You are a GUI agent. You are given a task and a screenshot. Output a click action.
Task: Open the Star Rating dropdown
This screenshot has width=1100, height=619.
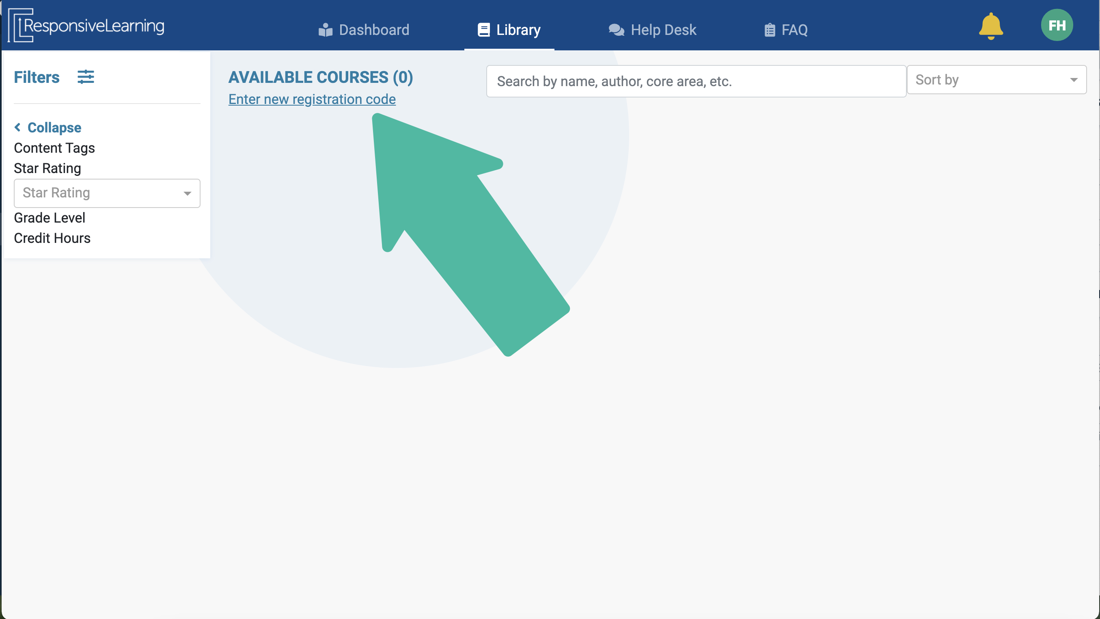click(107, 193)
